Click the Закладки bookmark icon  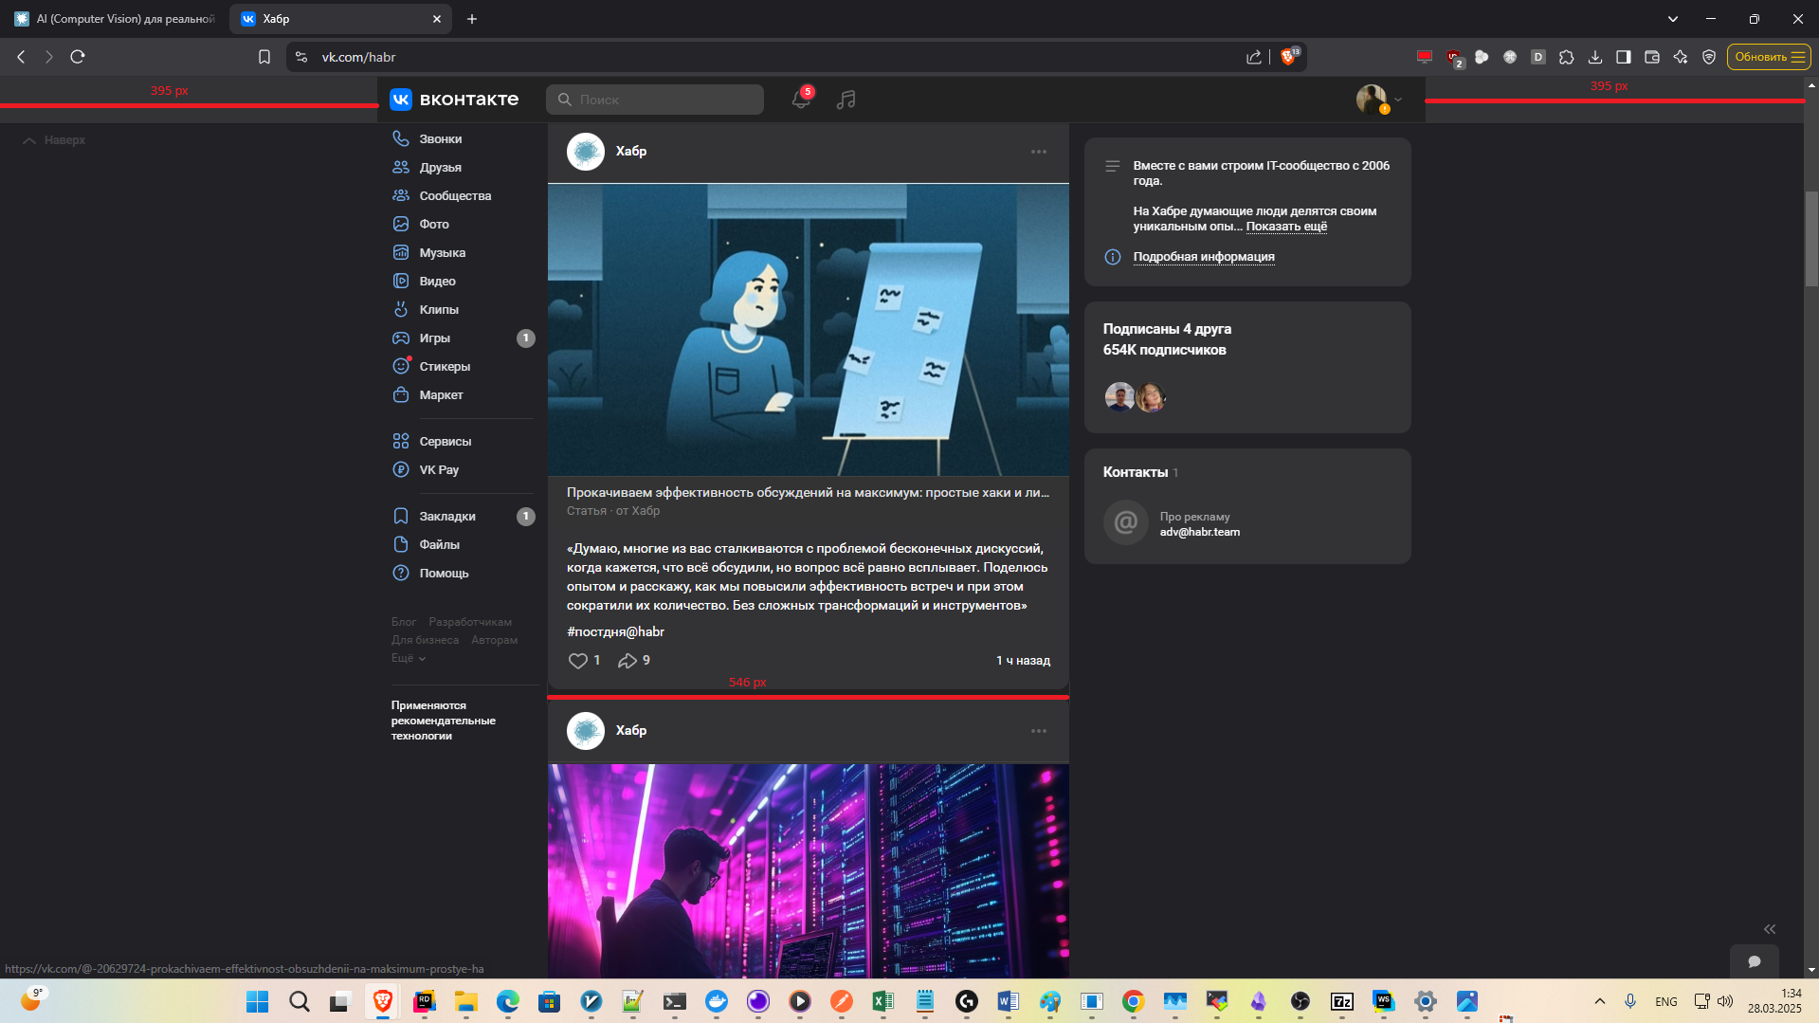401,516
